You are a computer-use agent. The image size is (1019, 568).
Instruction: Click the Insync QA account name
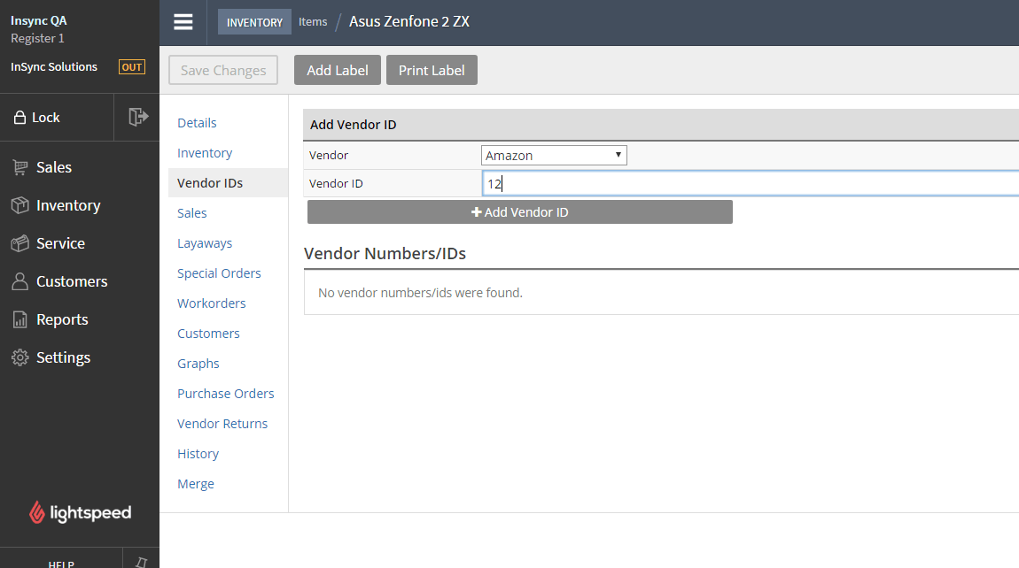pos(39,20)
